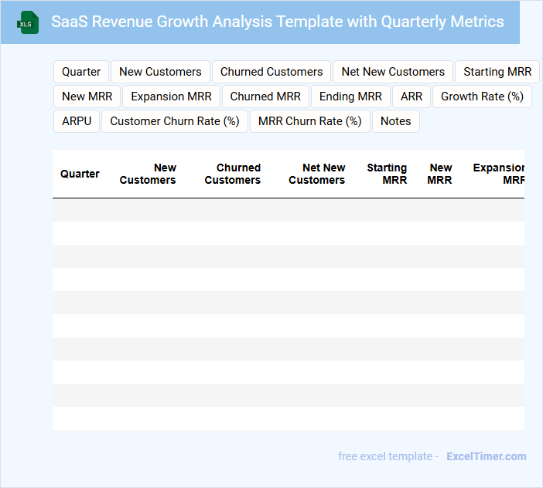Open the Notes tag
This screenshot has width=543, height=488.
(x=396, y=121)
